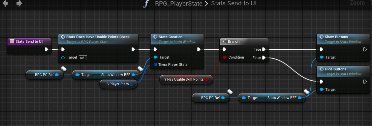Click Show Buttons exec input pin
372x126 pixels.
click(321, 49)
